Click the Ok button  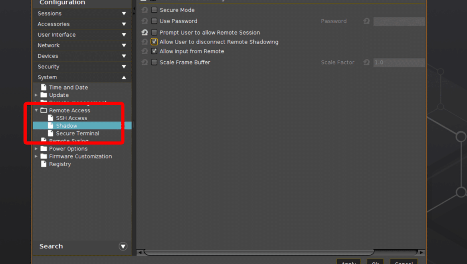pyautogui.click(x=375, y=262)
